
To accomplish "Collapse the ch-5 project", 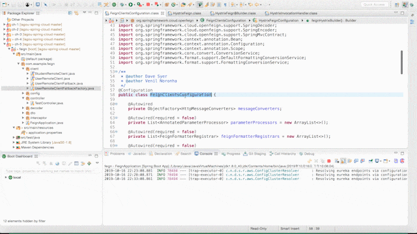I will (x=5, y=44).
